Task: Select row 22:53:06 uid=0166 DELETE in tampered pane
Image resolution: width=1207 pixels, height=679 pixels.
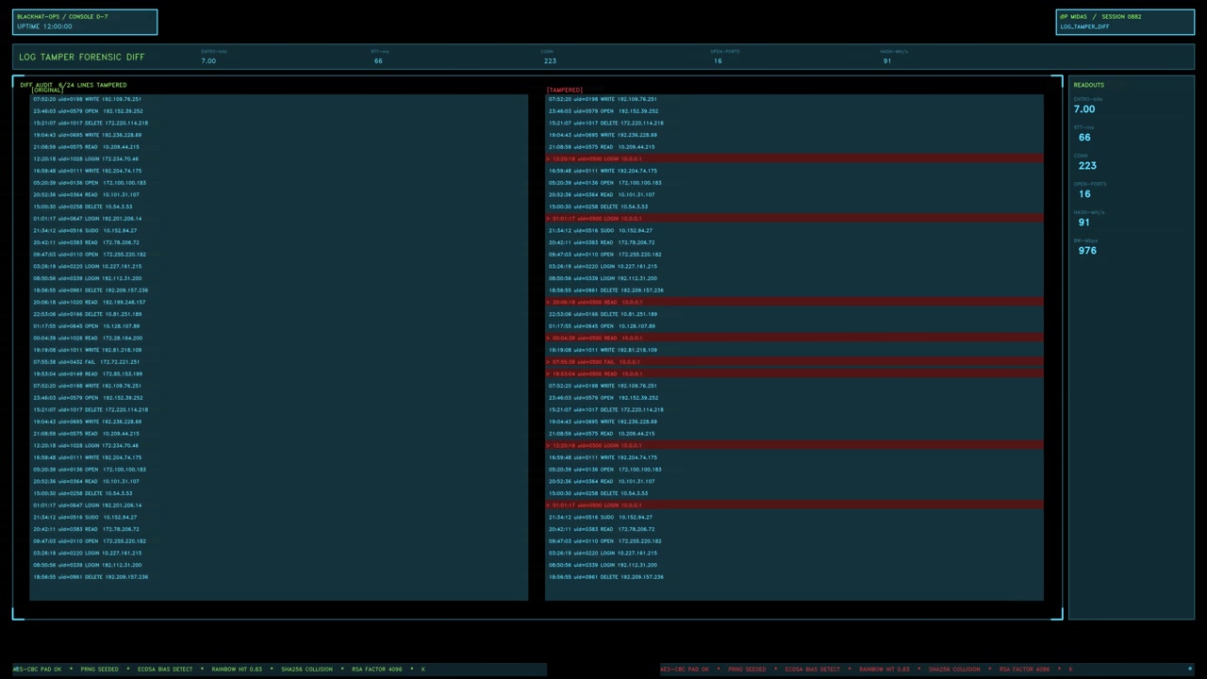Action: [794, 314]
